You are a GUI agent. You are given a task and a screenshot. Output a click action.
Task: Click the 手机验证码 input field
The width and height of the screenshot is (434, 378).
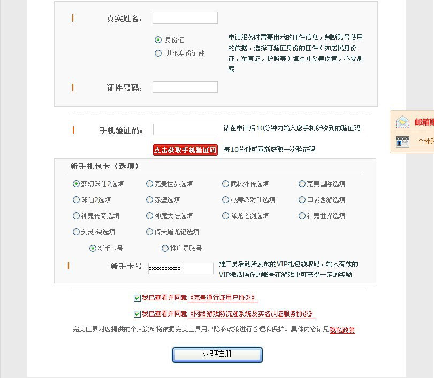click(x=186, y=129)
